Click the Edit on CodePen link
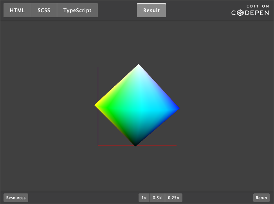The width and height of the screenshot is (274, 204). point(250,10)
